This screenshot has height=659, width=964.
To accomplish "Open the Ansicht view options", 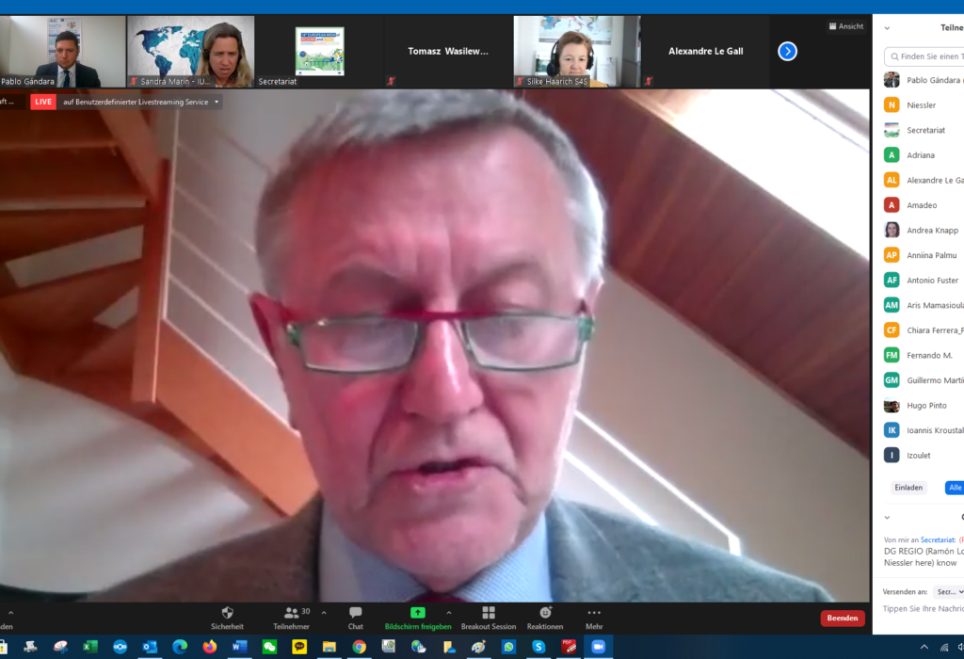I will point(845,26).
